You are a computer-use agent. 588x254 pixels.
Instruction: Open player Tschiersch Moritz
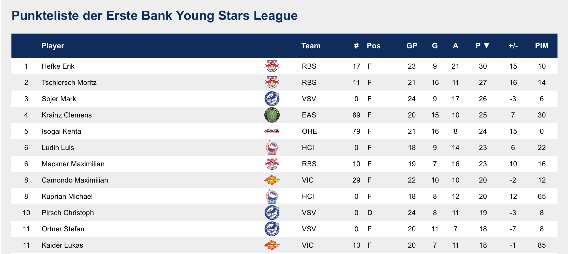pos(69,83)
